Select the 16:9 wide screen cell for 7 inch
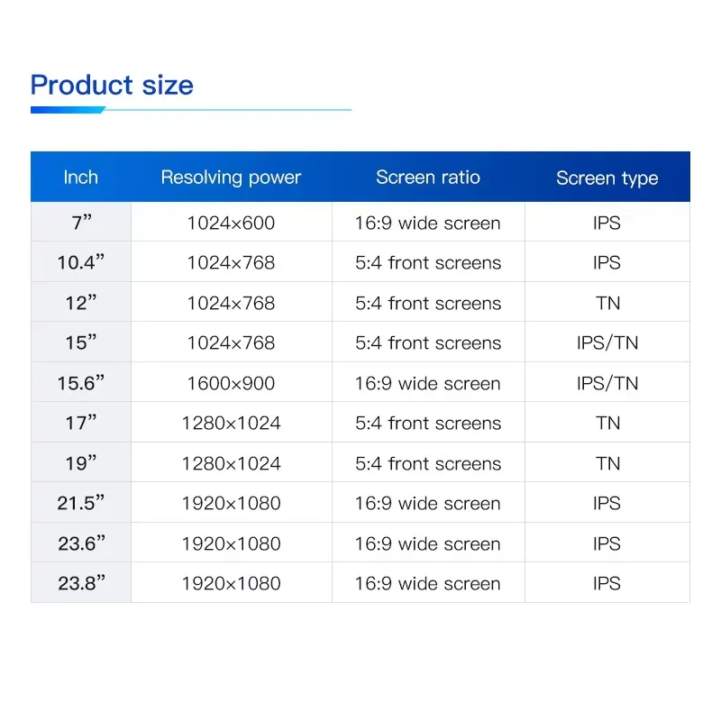The image size is (721, 721). [428, 222]
